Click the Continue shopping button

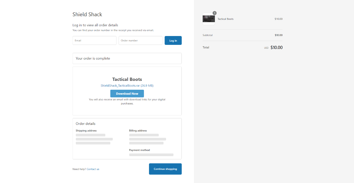pos(165,169)
